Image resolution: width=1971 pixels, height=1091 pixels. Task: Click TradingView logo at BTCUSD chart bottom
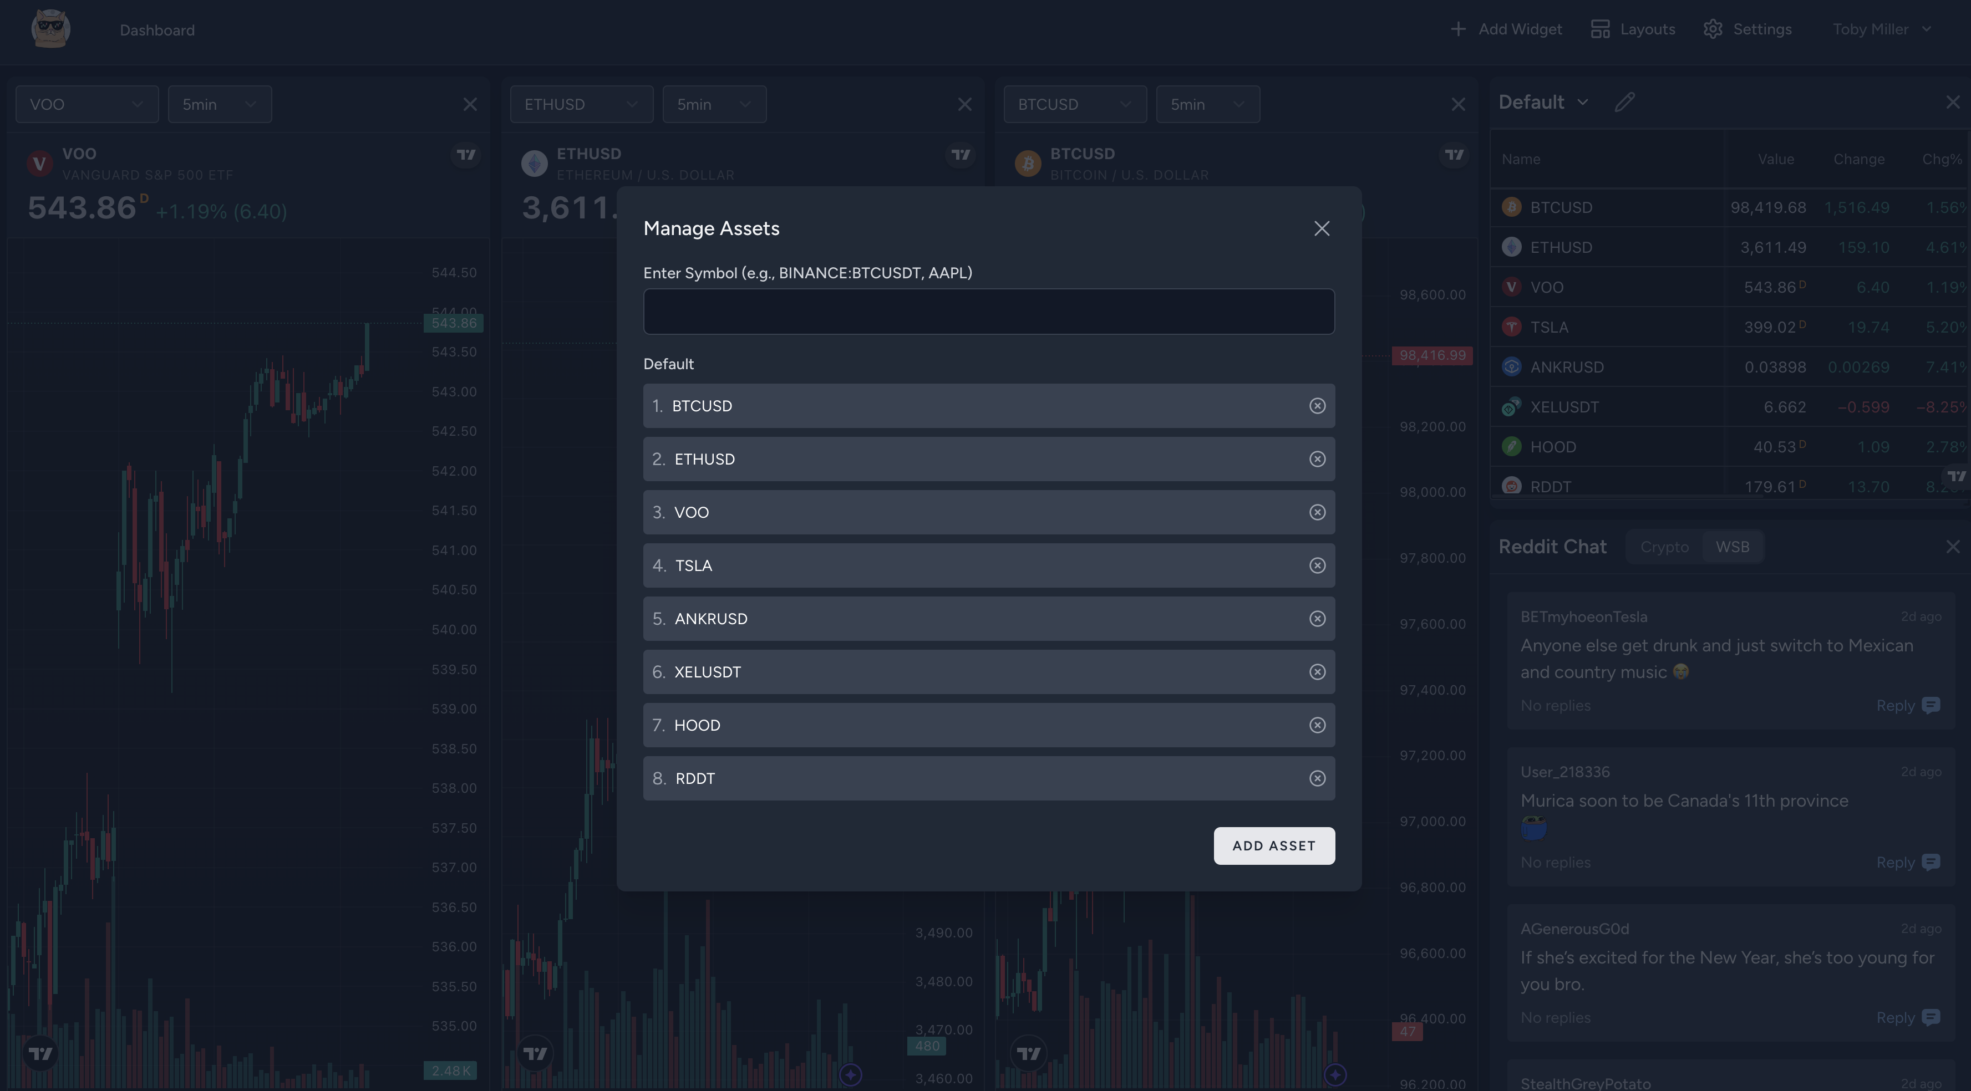coord(1028,1053)
